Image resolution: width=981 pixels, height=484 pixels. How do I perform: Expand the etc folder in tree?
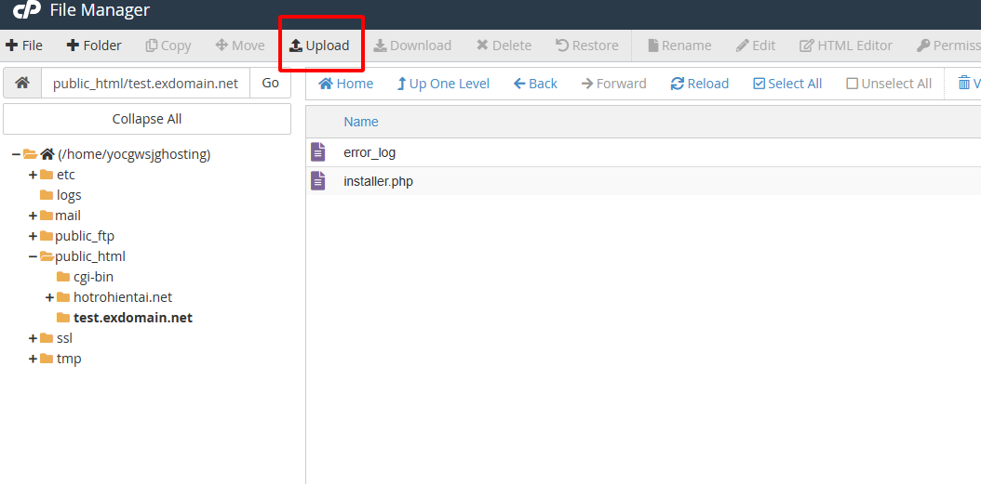34,175
